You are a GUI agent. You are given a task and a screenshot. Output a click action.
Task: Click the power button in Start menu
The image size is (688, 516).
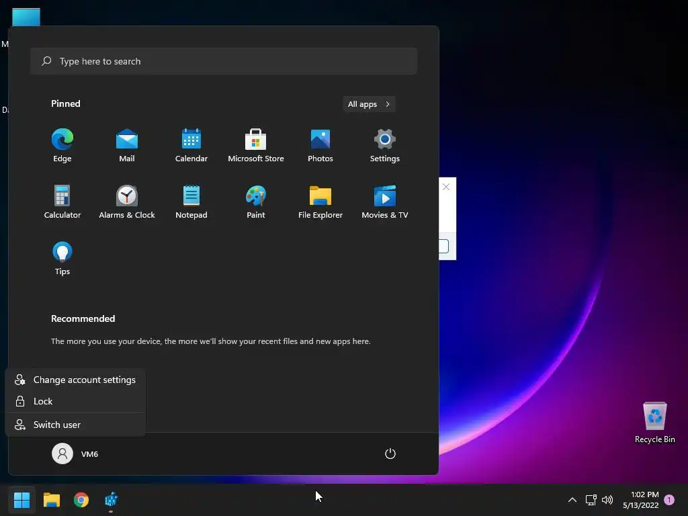pos(390,454)
